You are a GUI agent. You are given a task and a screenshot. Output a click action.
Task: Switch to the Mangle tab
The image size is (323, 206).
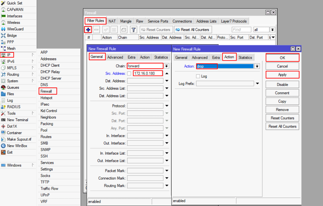(126, 21)
